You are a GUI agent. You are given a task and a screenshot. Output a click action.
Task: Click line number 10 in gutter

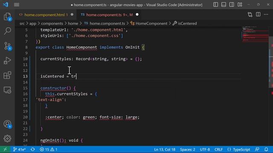click(25, 59)
